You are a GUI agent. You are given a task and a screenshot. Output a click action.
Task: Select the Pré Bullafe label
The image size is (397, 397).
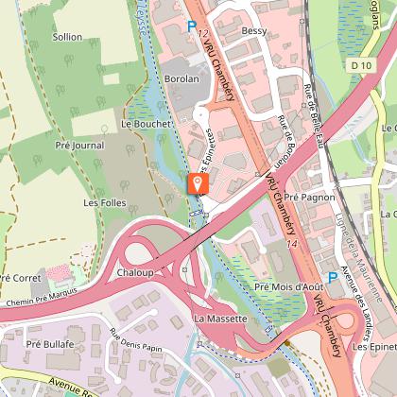pyautogui.click(x=50, y=344)
